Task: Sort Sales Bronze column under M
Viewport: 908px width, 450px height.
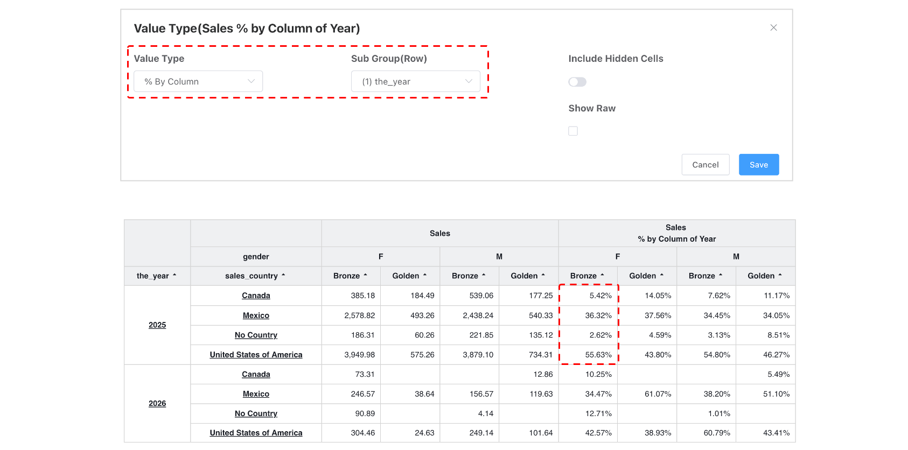Action: point(484,276)
